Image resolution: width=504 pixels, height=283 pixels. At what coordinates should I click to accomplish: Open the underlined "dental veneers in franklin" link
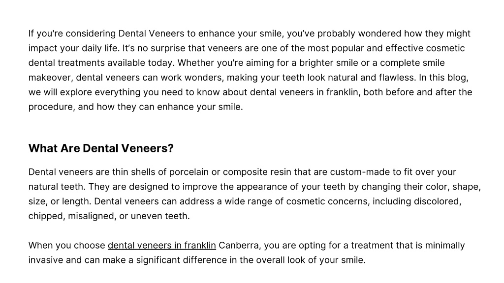click(x=161, y=246)
